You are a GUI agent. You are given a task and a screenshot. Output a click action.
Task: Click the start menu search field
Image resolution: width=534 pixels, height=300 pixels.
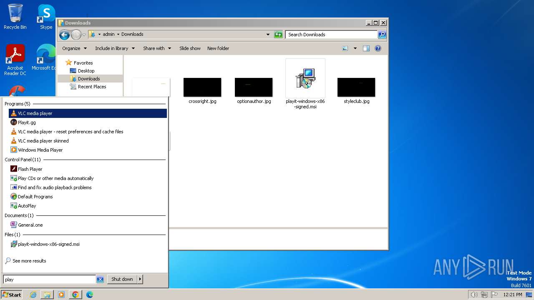pos(50,280)
